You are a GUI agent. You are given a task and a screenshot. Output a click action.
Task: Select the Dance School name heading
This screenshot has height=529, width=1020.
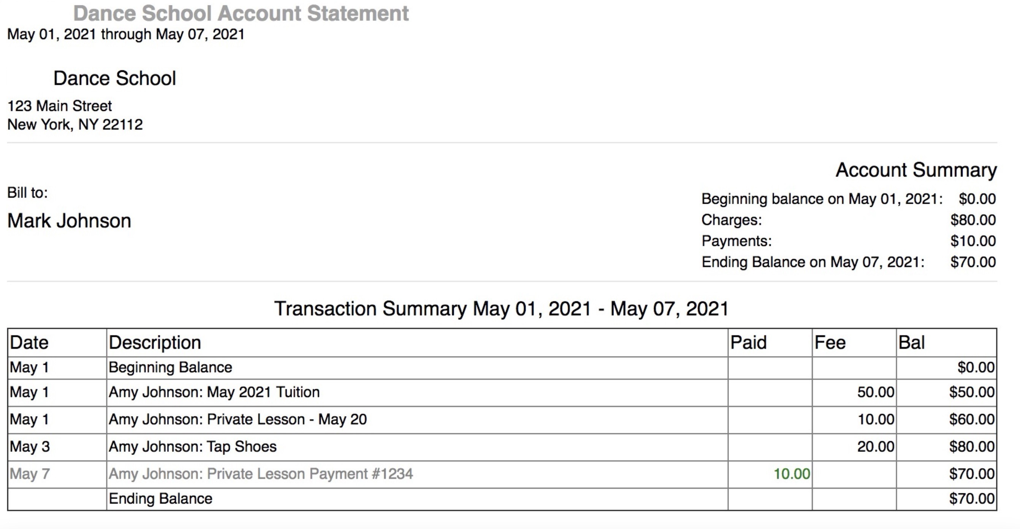[x=114, y=78]
